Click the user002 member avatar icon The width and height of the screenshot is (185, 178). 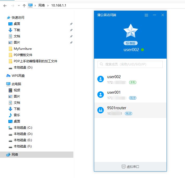tap(101, 79)
